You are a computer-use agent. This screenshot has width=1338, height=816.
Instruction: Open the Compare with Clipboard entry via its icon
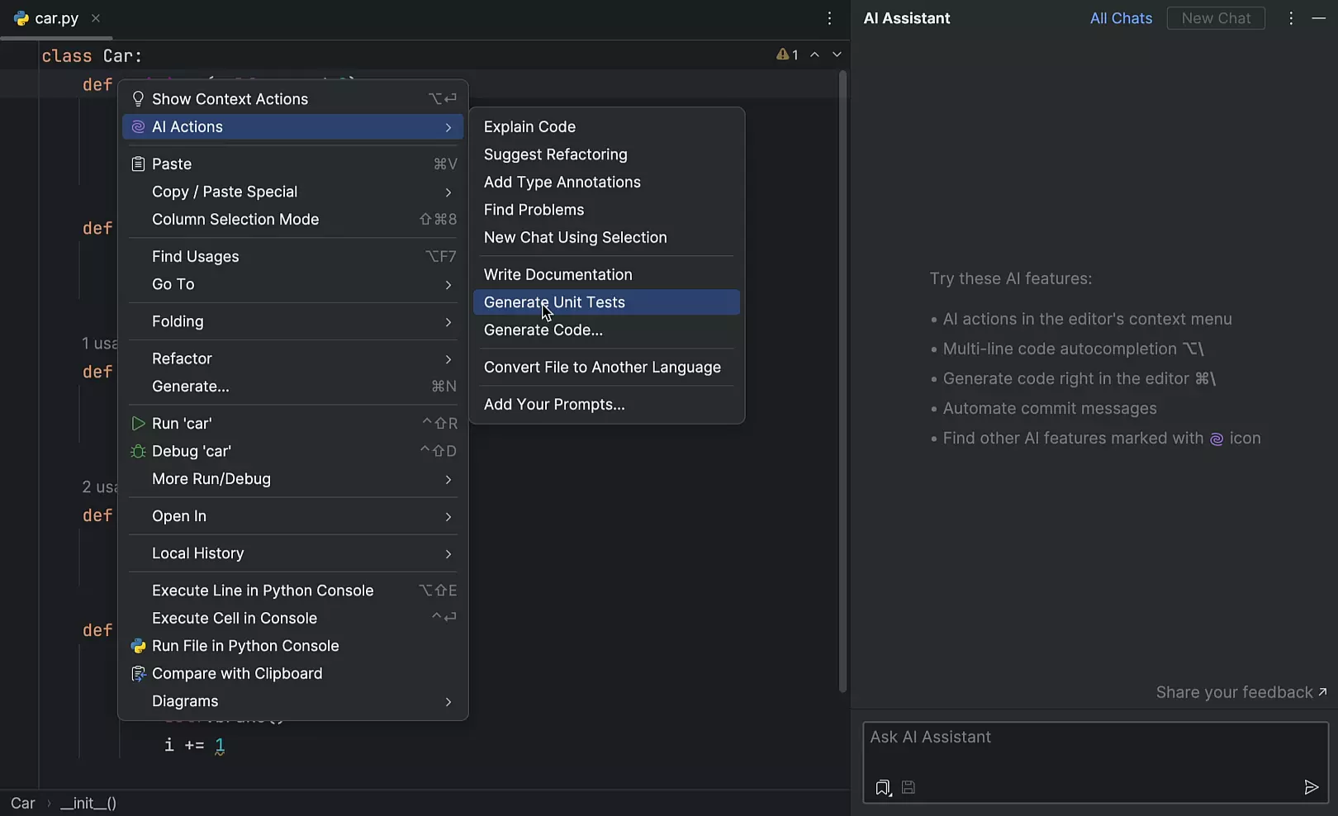138,673
